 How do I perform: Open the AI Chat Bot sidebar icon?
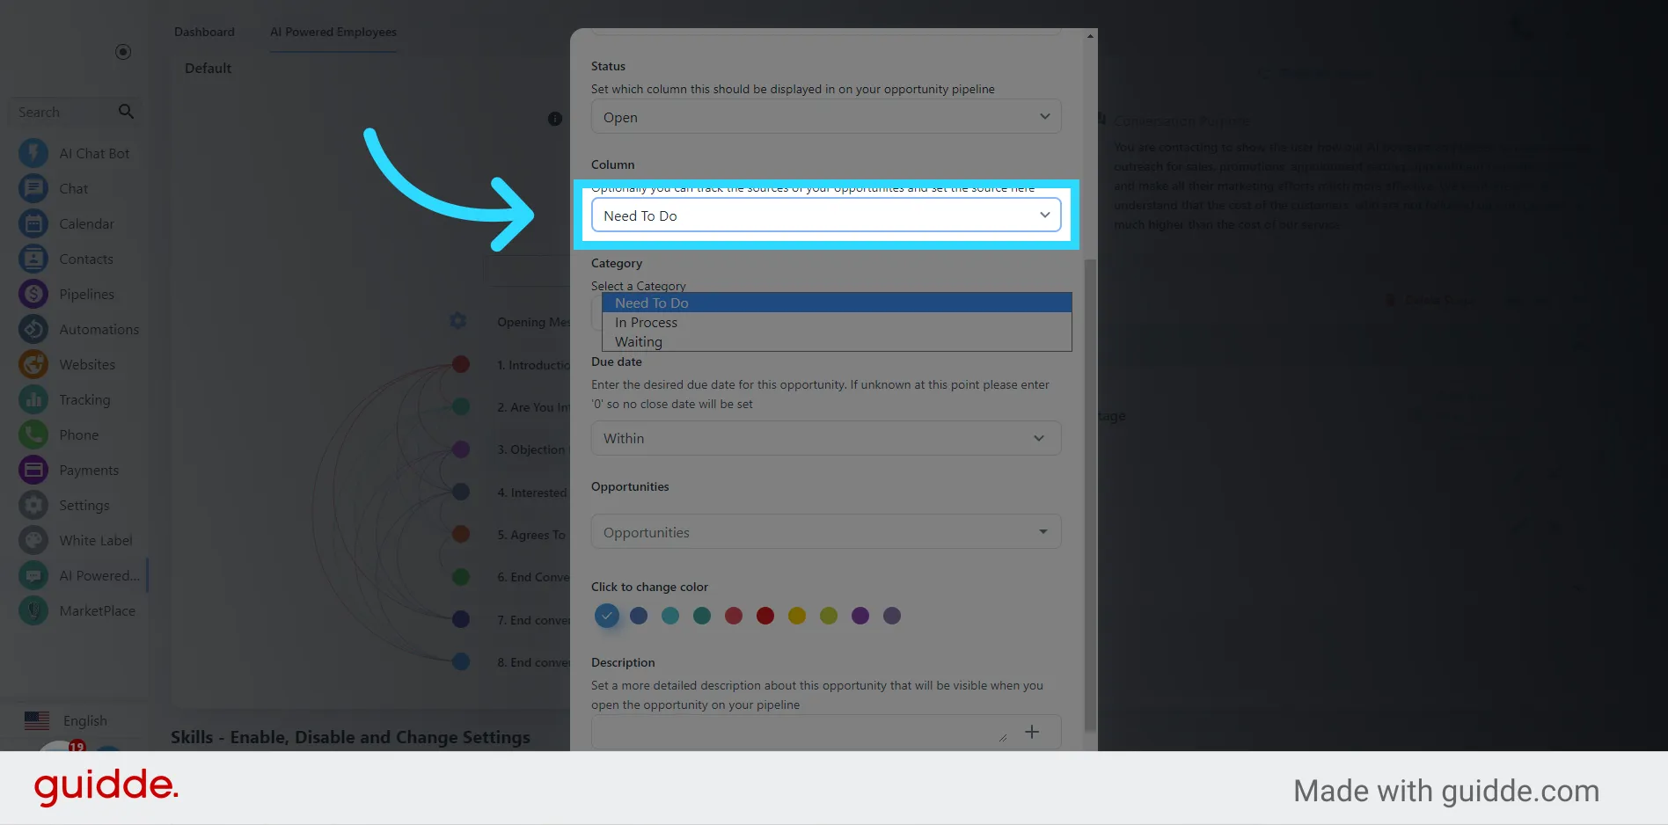click(x=33, y=153)
